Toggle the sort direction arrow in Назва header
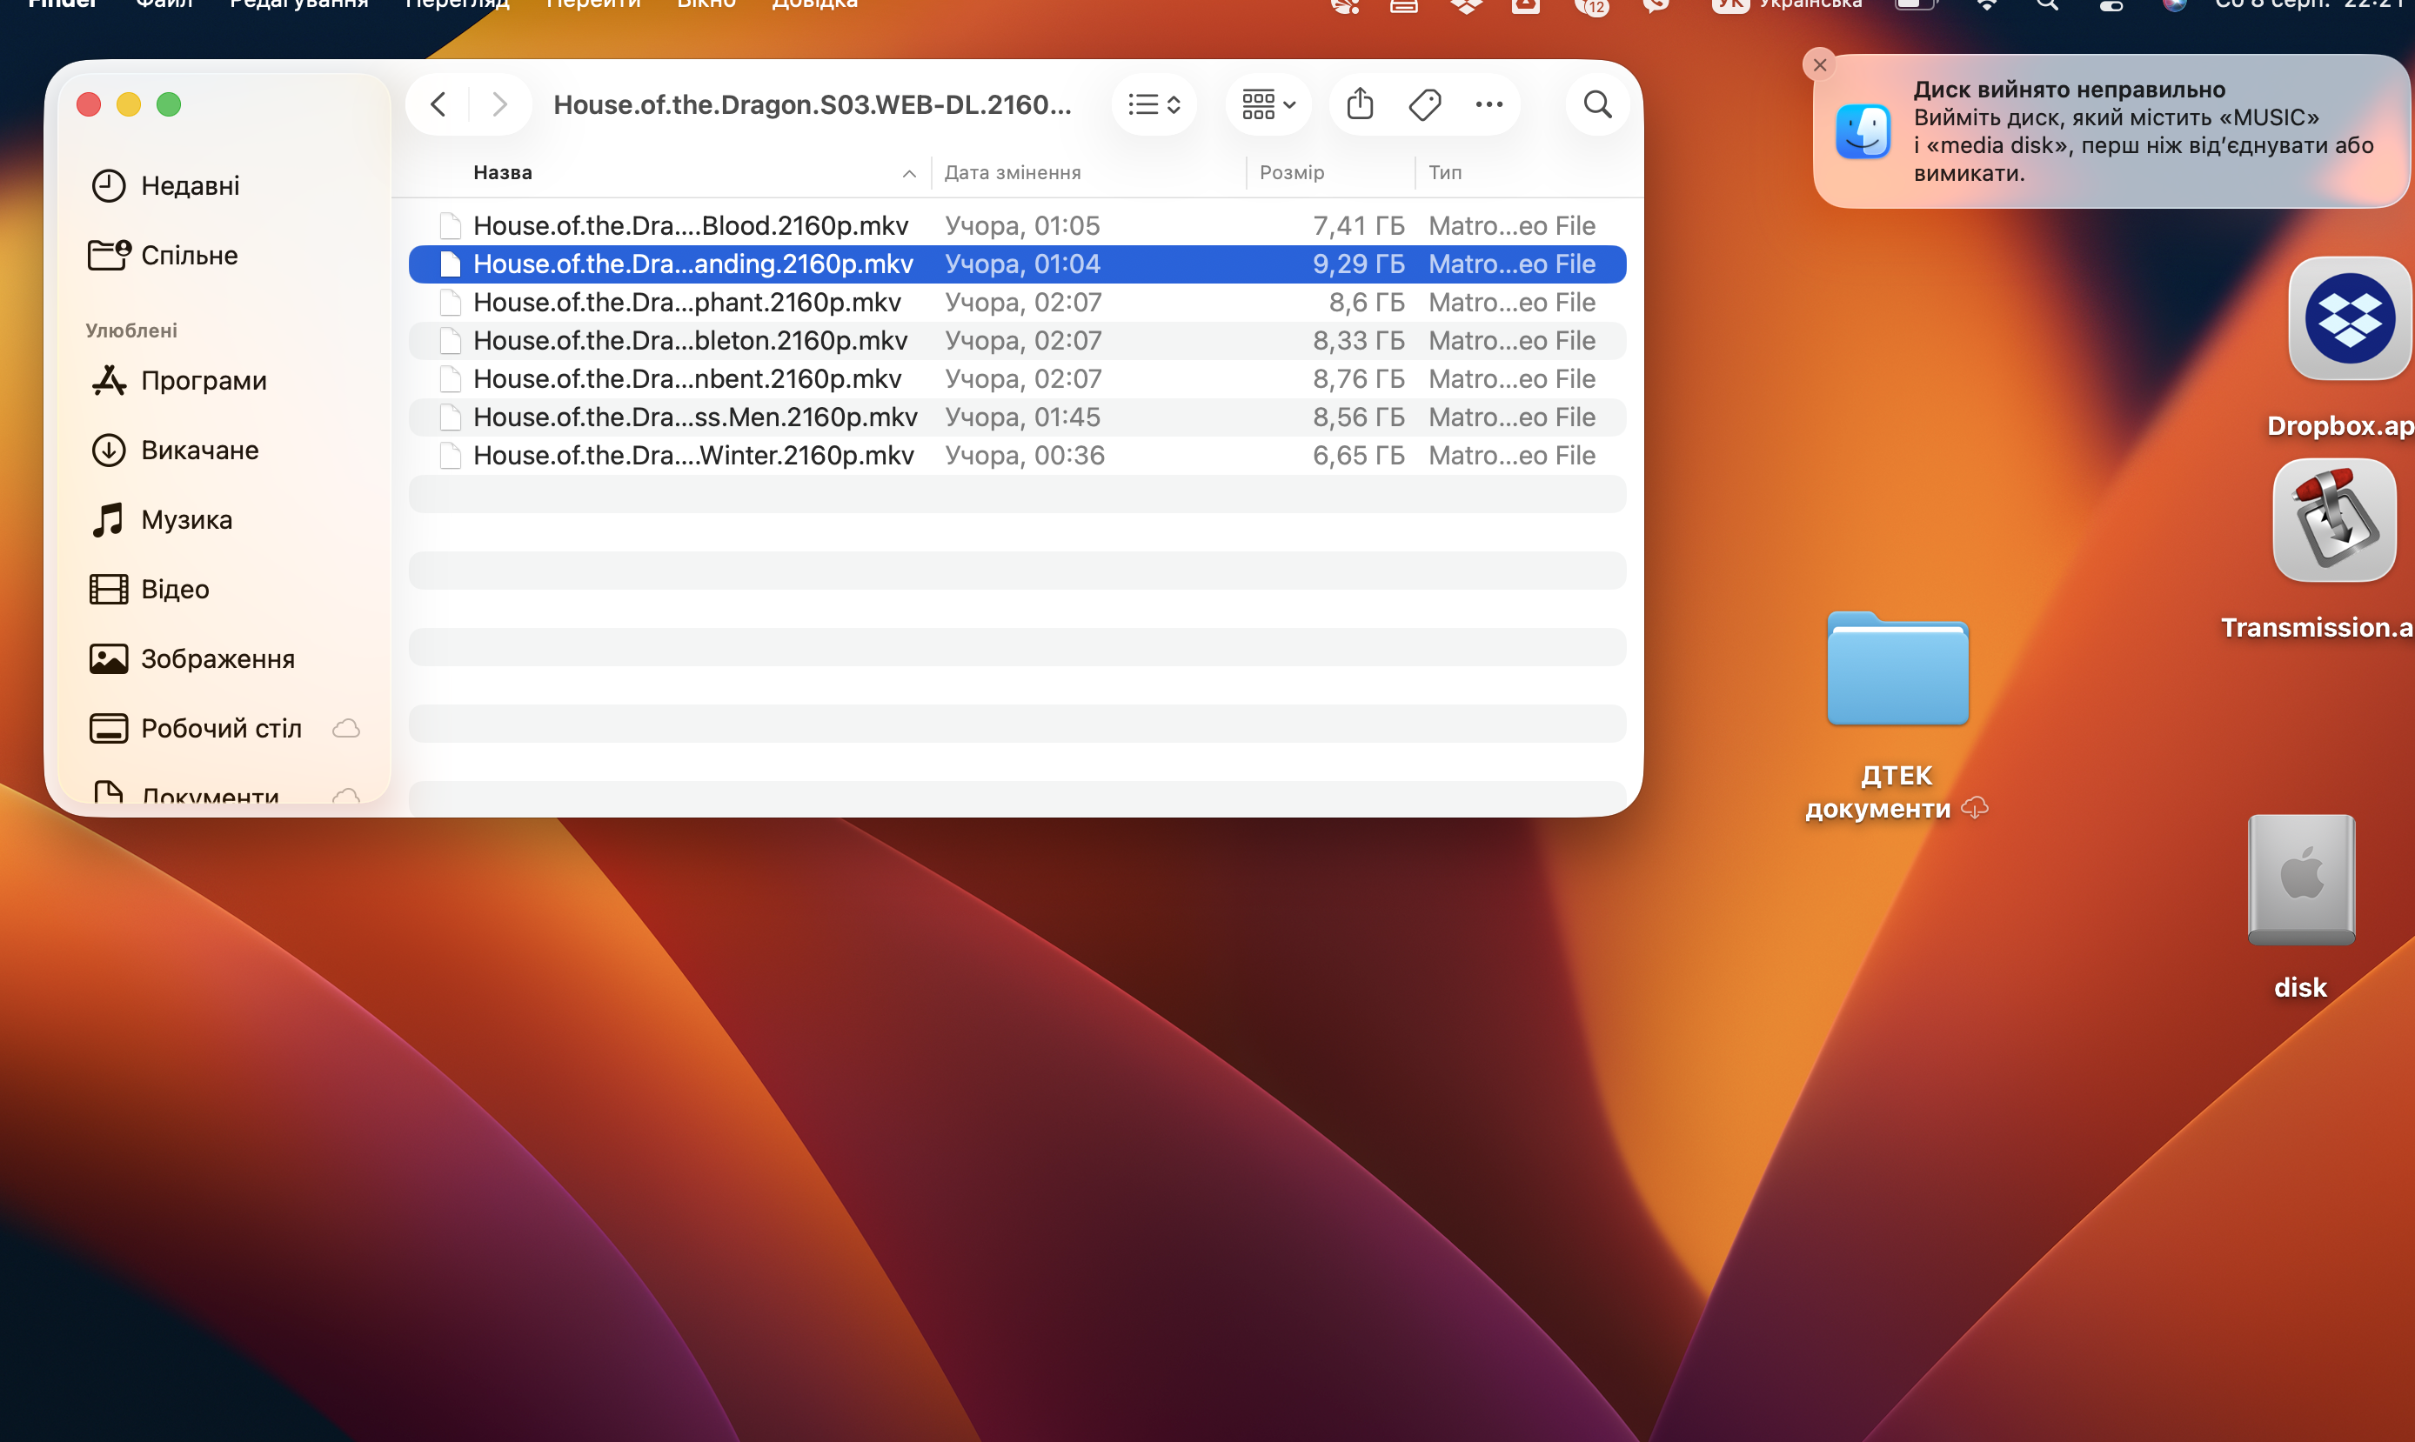 click(x=908, y=174)
